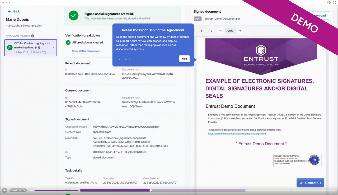The image size is (338, 195).
Task: Click the signed_document type value
Action: (104, 157)
